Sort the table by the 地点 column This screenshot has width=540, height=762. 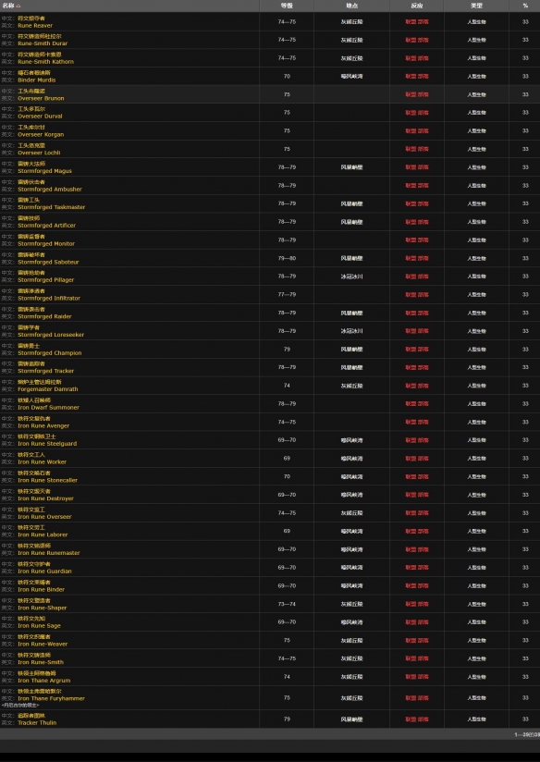click(x=352, y=6)
